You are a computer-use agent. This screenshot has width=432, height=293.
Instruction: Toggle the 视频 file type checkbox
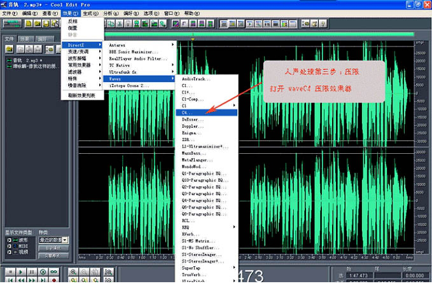10,252
